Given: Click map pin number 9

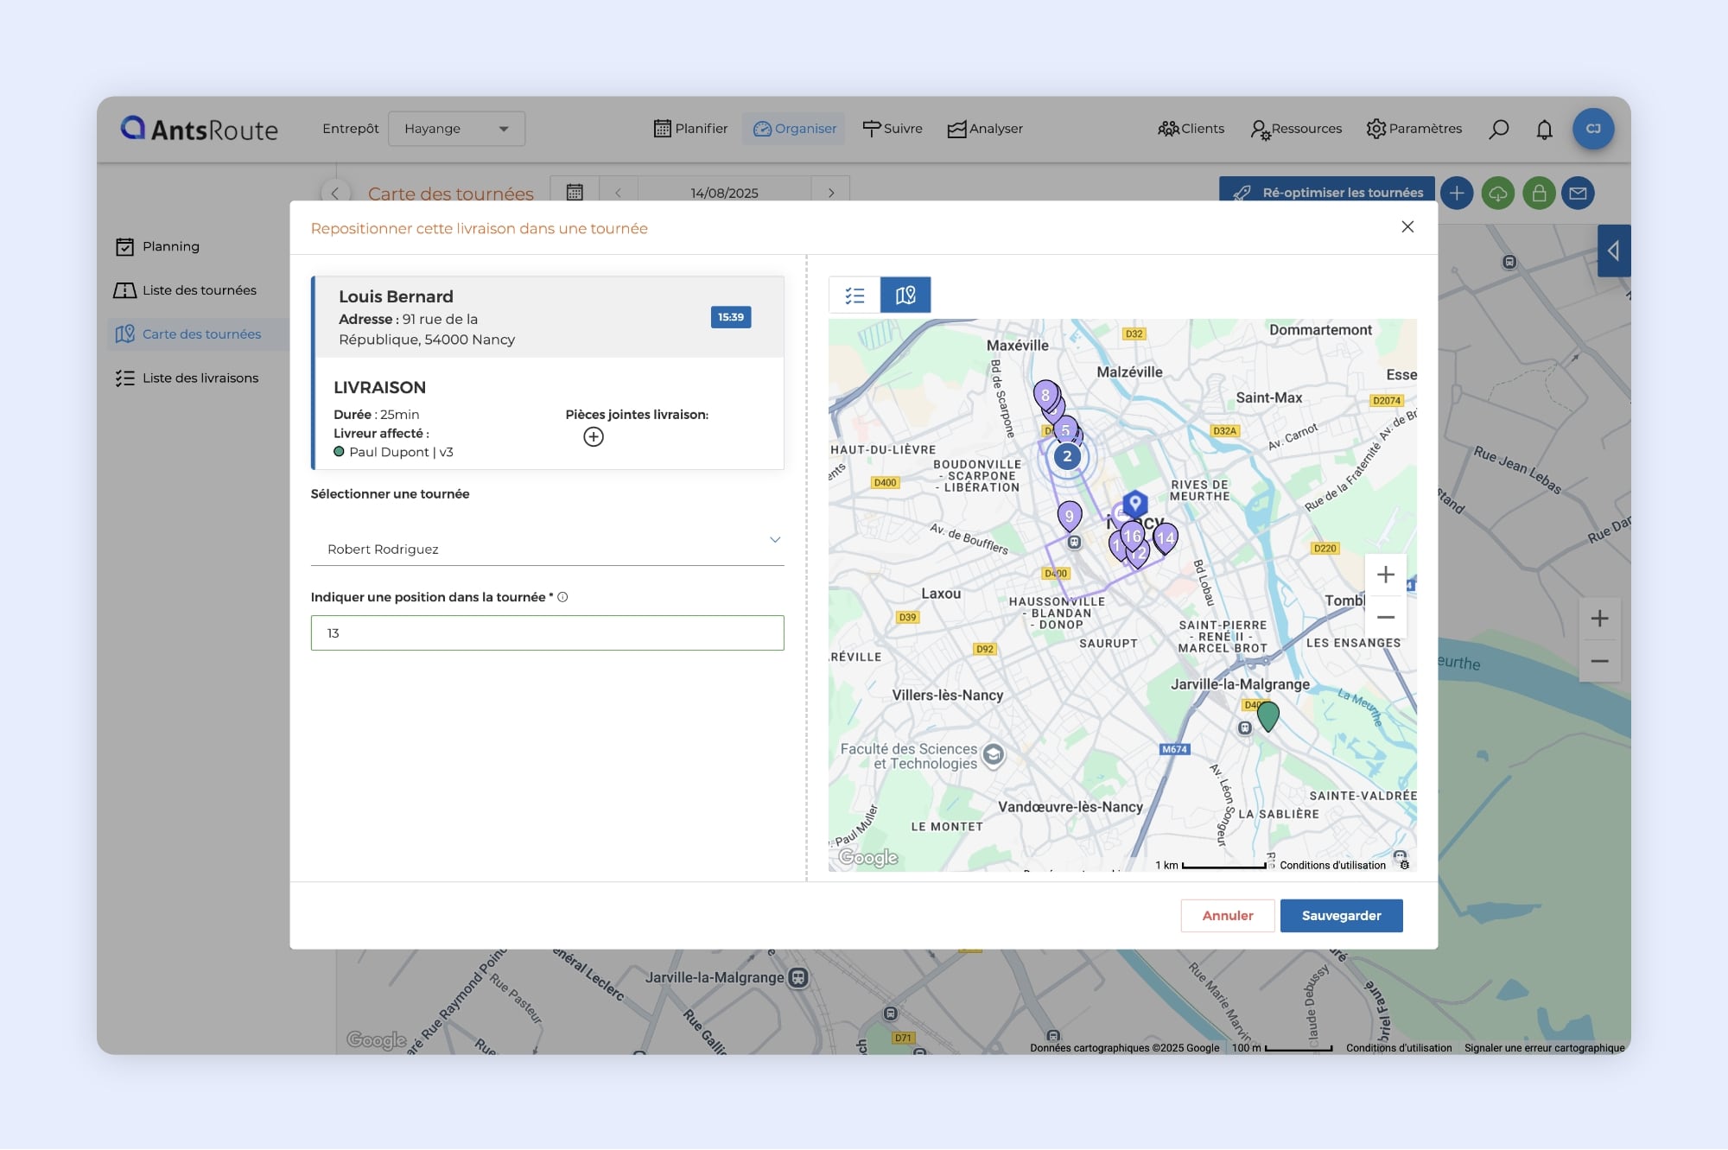Looking at the screenshot, I should (x=1070, y=516).
